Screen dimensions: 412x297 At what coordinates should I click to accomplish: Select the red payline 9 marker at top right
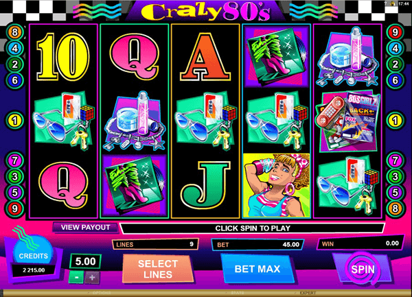click(396, 32)
